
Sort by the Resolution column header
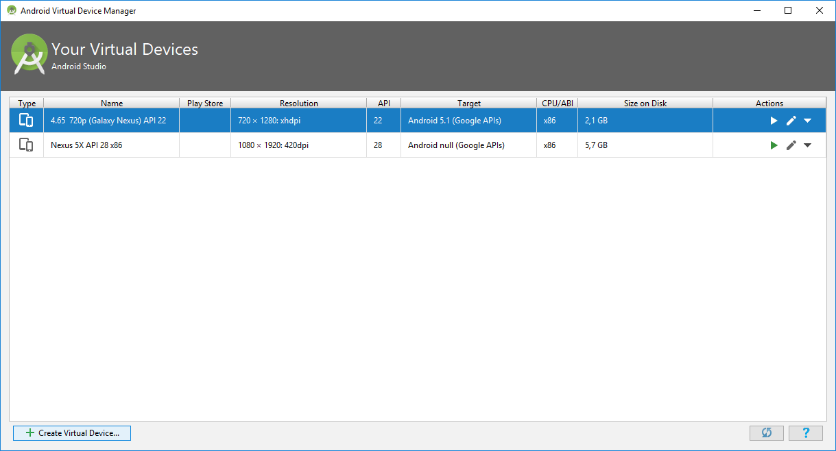tap(298, 103)
